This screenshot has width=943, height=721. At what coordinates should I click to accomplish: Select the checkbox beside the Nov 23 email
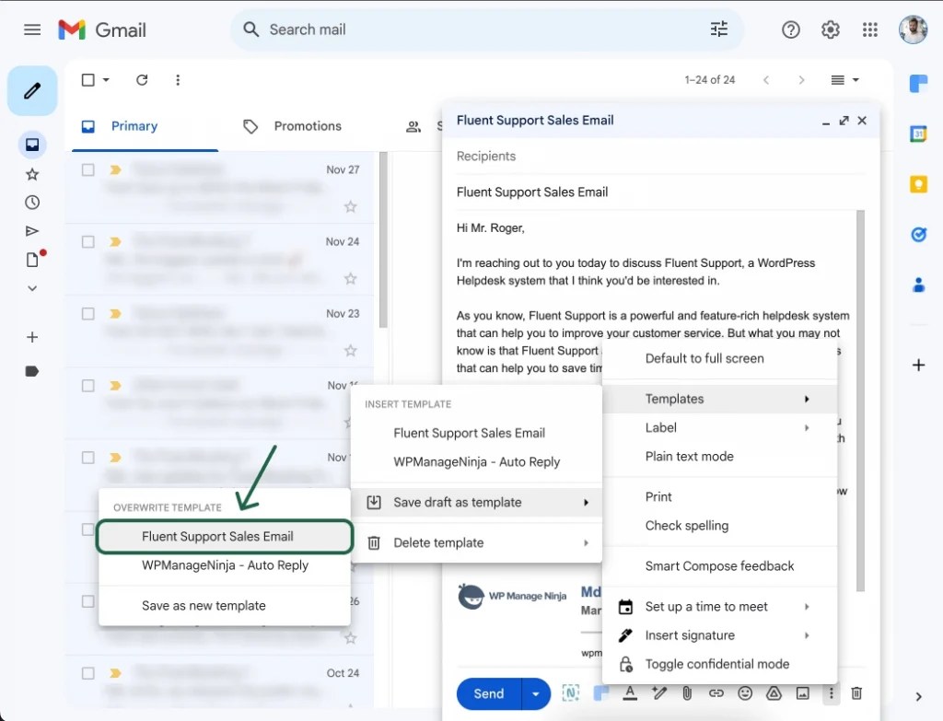(x=87, y=313)
